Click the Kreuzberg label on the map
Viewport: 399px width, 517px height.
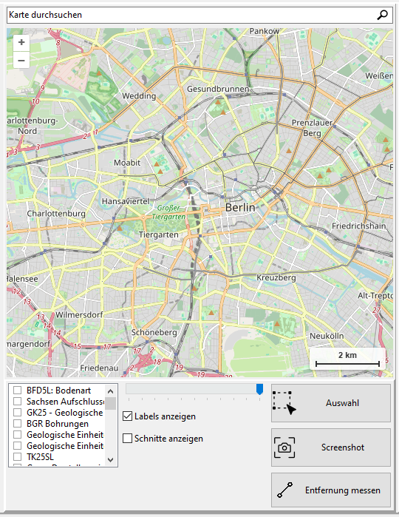click(276, 277)
